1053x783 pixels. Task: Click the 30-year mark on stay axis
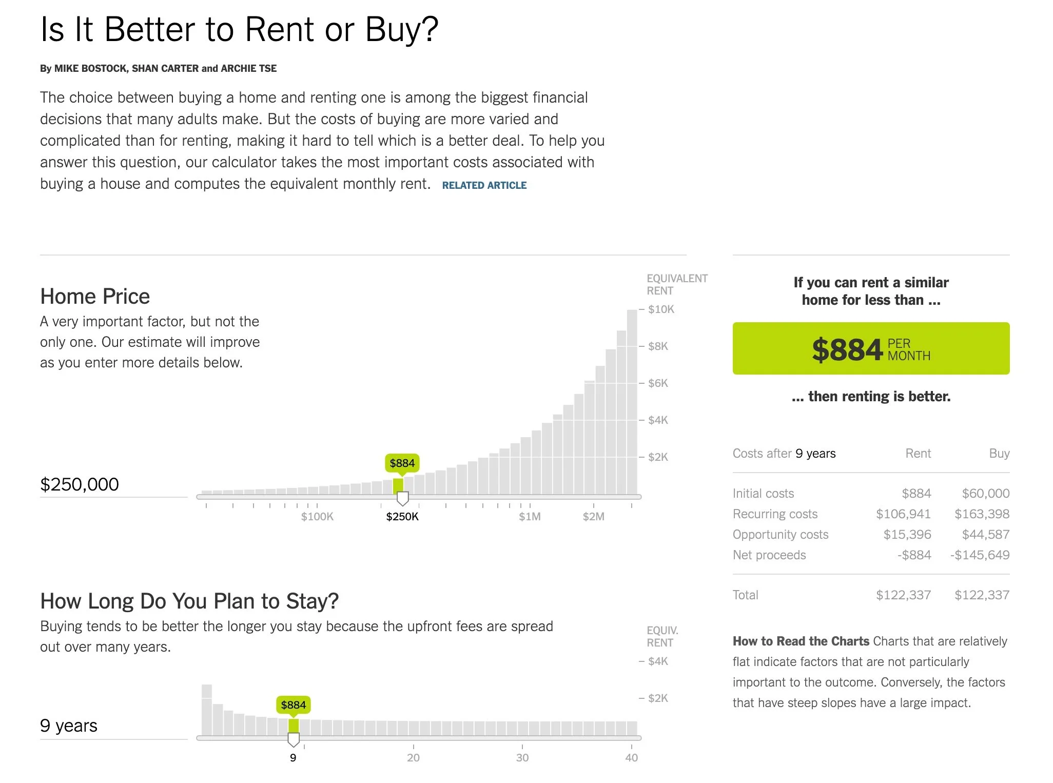tap(522, 758)
